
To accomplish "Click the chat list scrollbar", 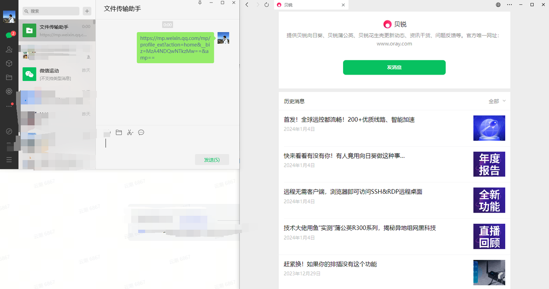I will pyautogui.click(x=94, y=22).
